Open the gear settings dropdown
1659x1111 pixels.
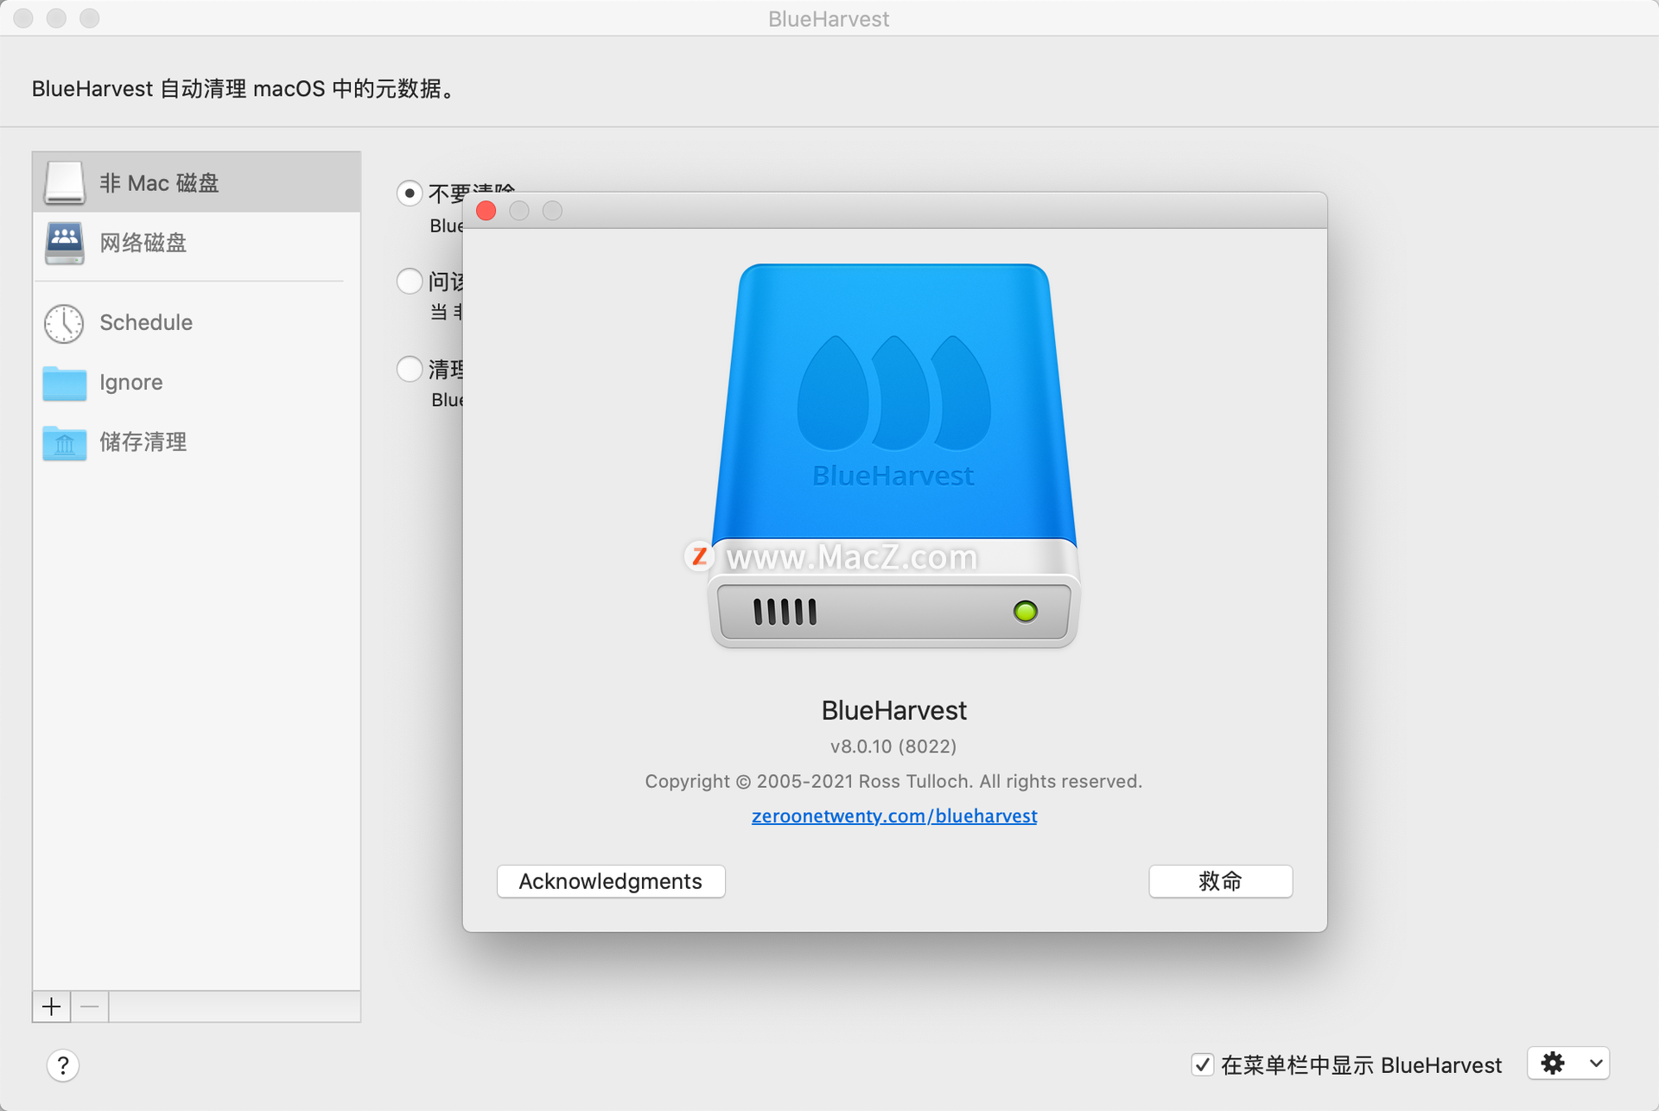point(1568,1063)
